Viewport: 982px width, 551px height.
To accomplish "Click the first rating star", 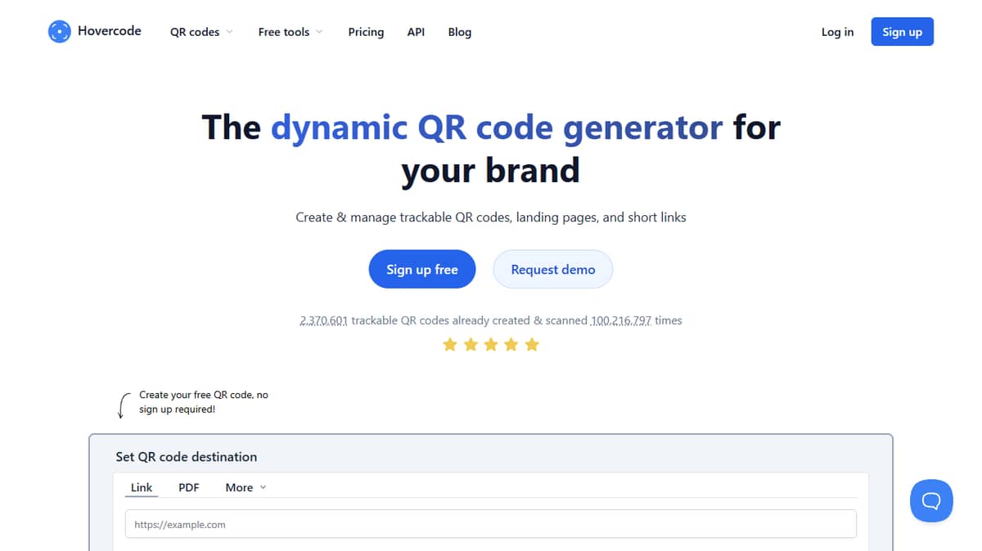I will [450, 344].
